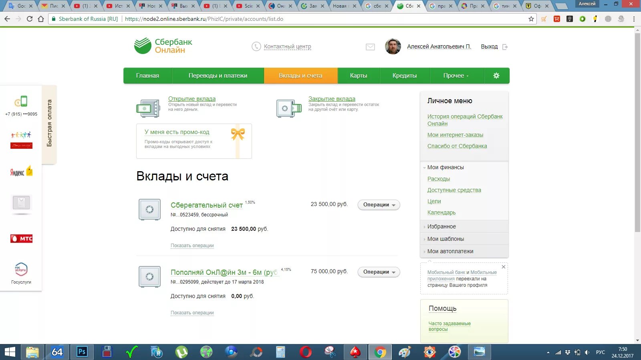Switch to the Новая вкладка browser tab
This screenshot has height=360, width=641.
point(344,6)
